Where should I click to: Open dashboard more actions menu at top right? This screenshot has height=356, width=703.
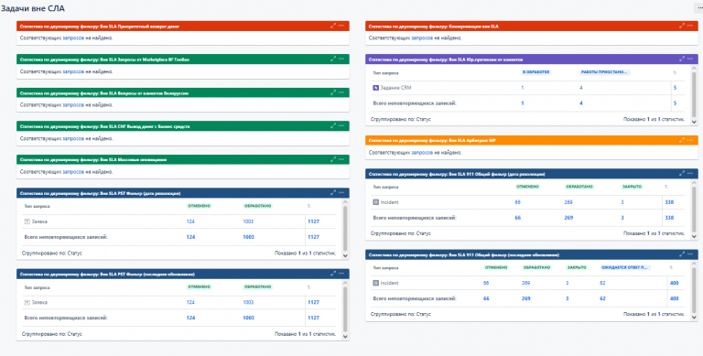click(698, 8)
